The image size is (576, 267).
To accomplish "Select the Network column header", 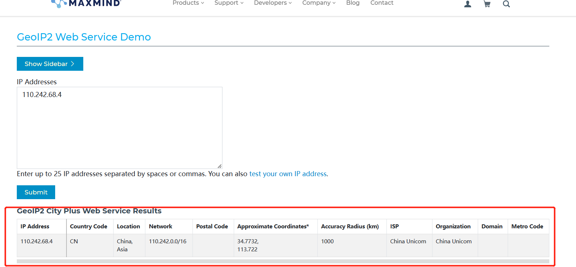I will (169, 227).
